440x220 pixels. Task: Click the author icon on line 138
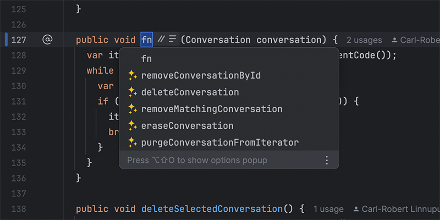tap(356, 209)
